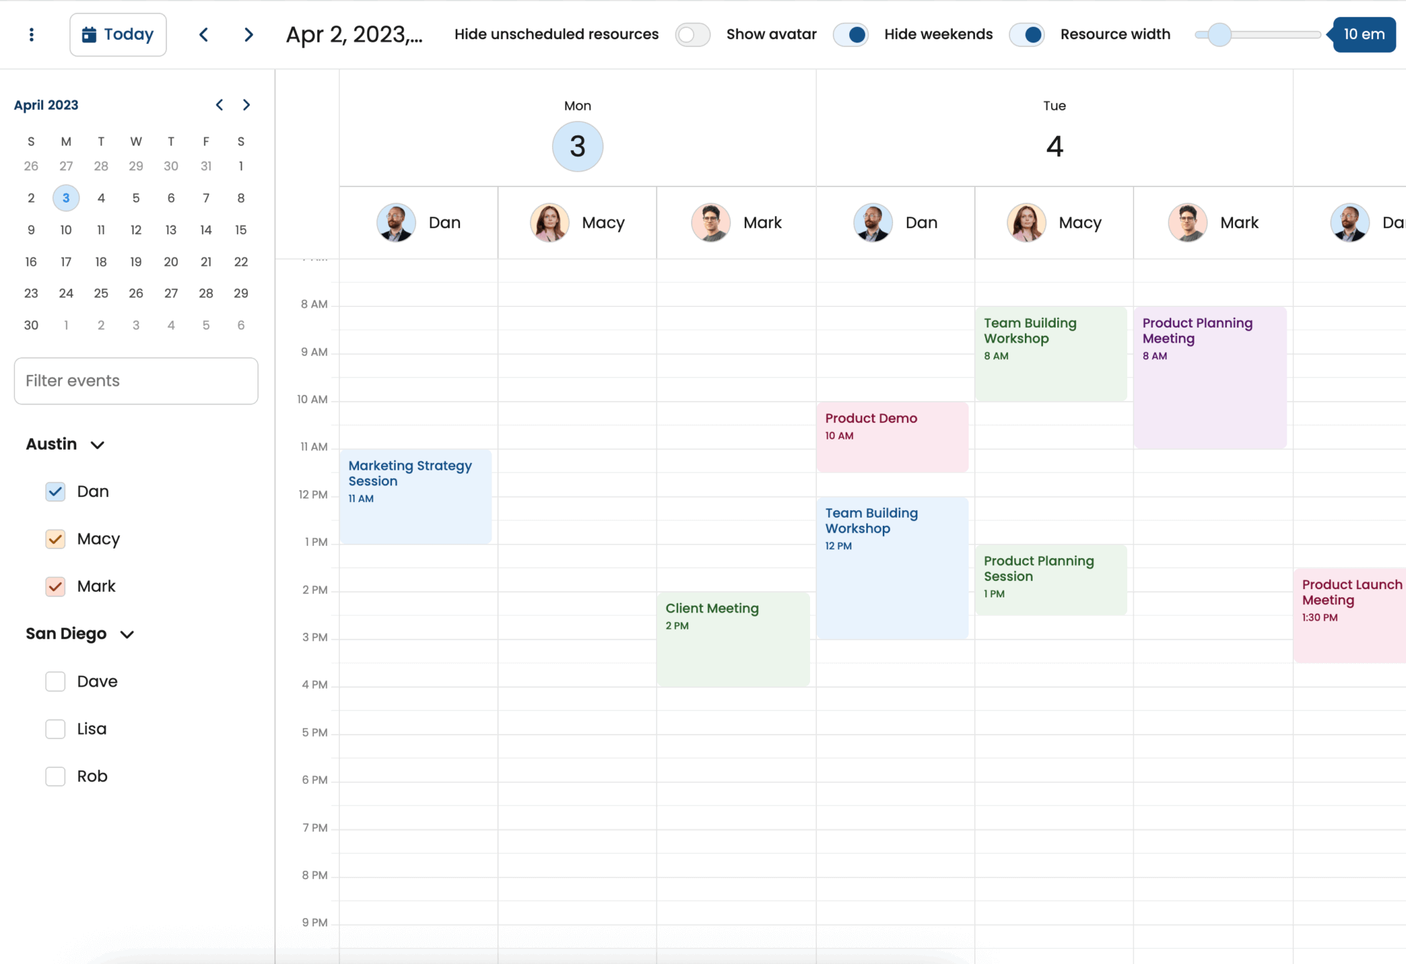Show previous month in mini calendar
Screen dimensions: 1406x964
(219, 104)
